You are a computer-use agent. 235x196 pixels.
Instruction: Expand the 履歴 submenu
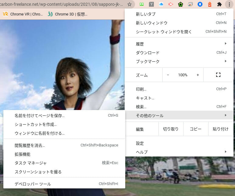click(179, 44)
